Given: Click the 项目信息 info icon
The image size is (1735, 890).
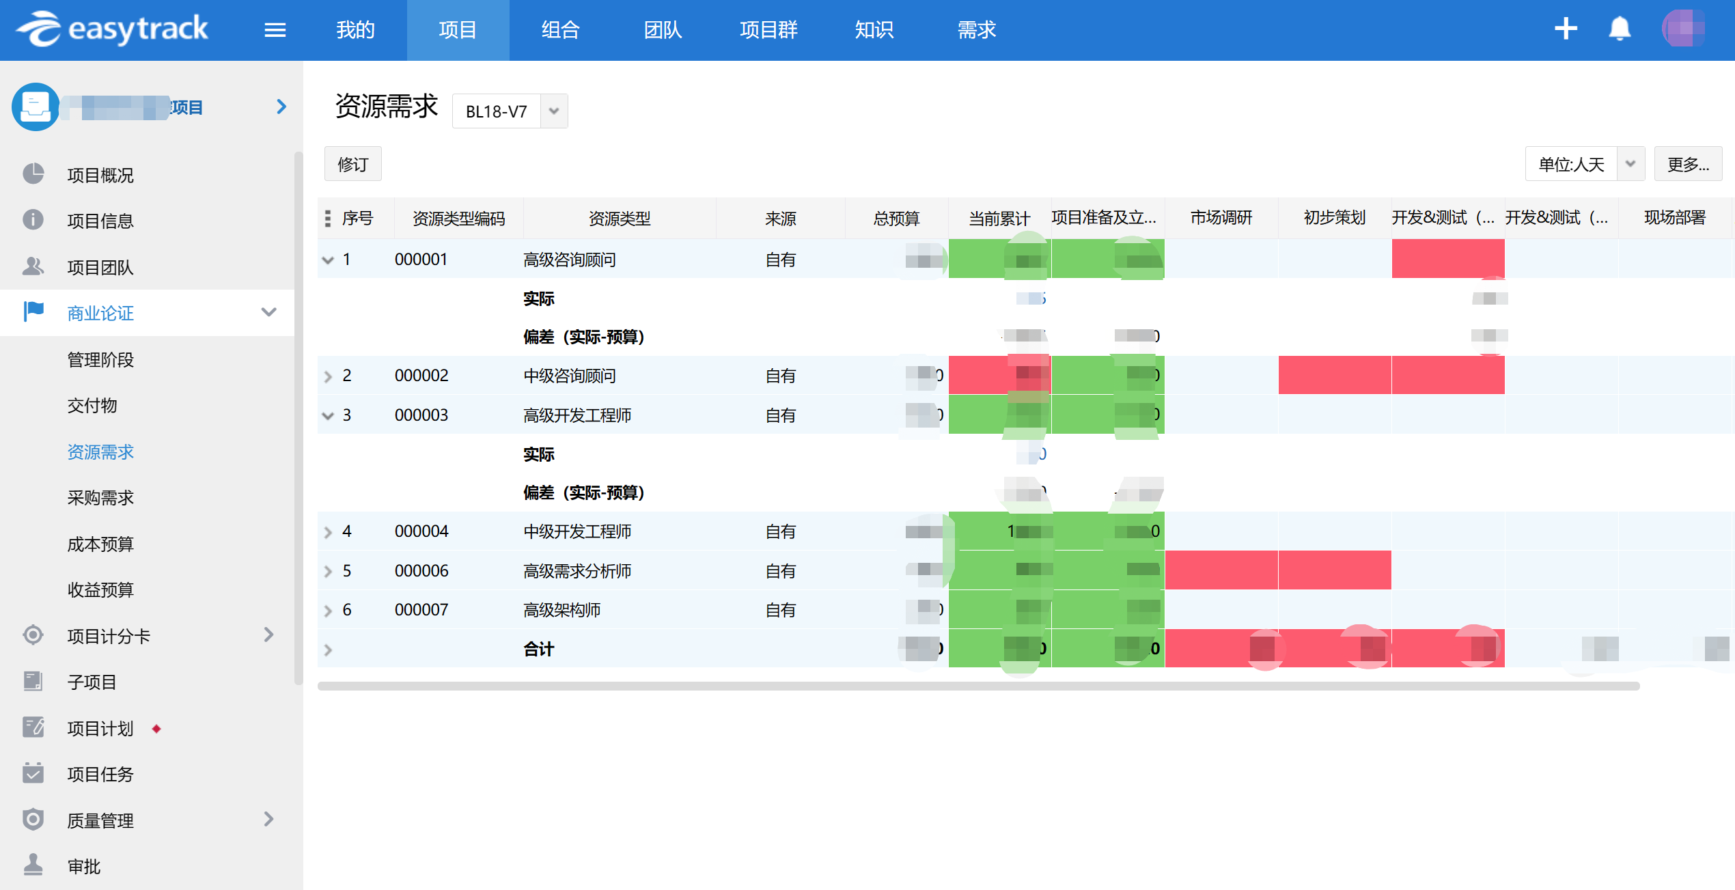Looking at the screenshot, I should (33, 220).
